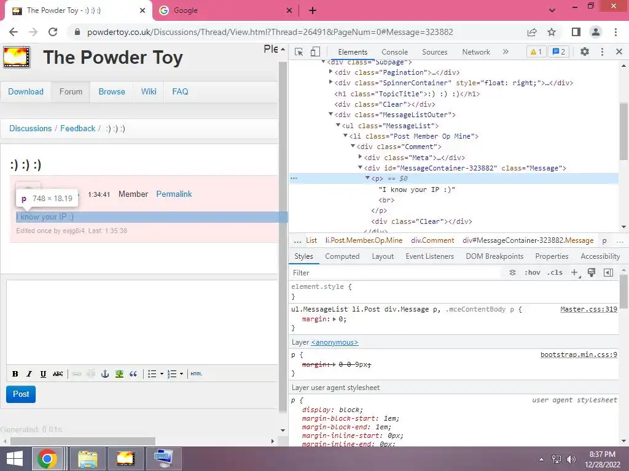
Task: Open DevTools settings gear
Action: pos(585,52)
